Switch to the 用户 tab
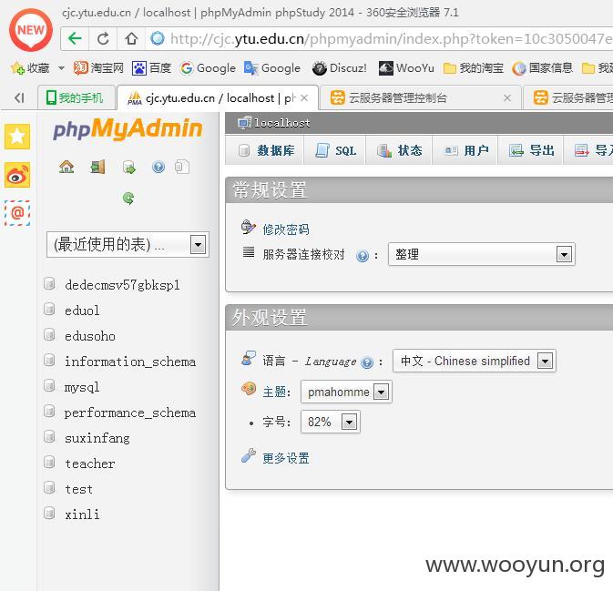Image resolution: width=613 pixels, height=591 pixels. (x=465, y=150)
